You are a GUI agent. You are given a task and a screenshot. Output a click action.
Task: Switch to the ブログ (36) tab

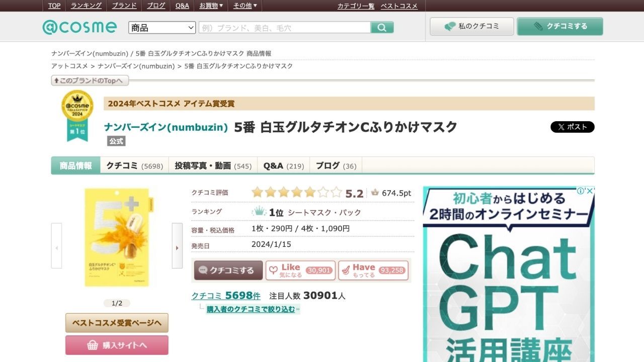(x=336, y=165)
